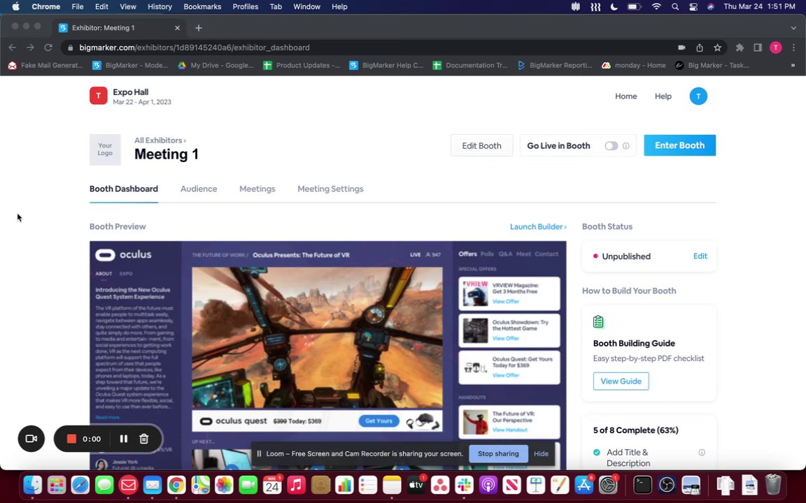
Task: Delete the Loom recording with trash icon
Action: (144, 439)
